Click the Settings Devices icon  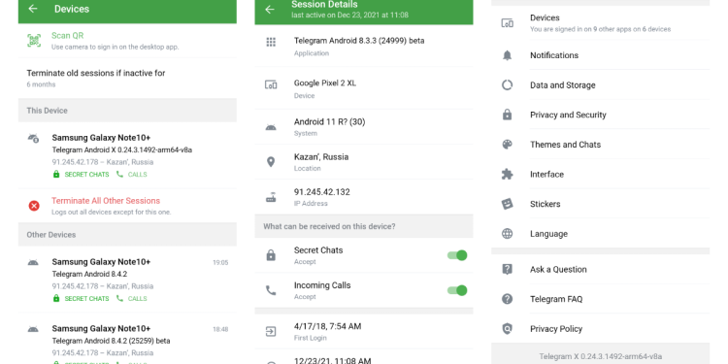click(x=507, y=22)
